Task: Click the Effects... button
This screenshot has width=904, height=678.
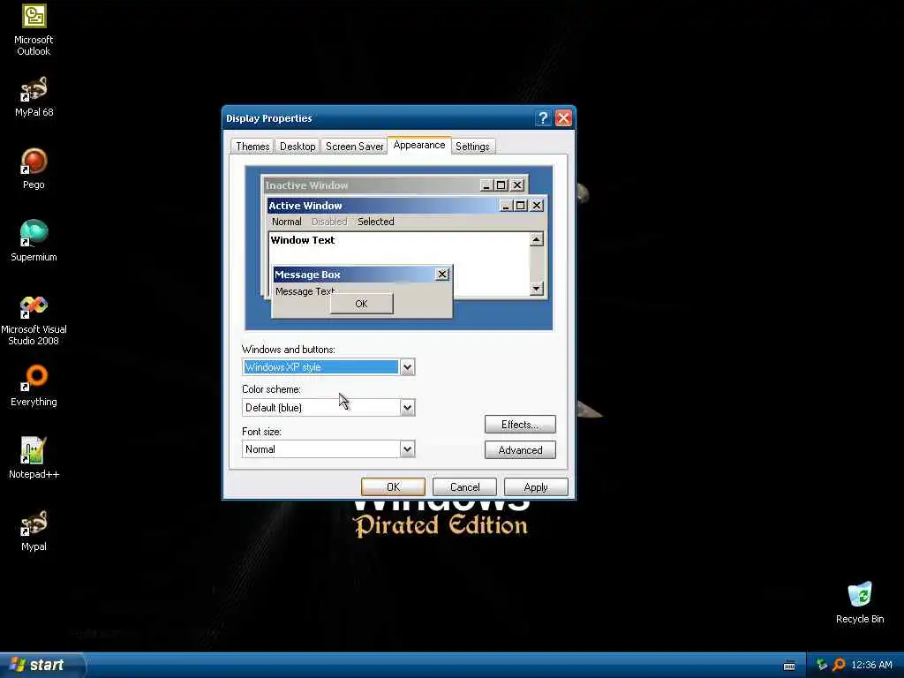Action: pos(520,425)
